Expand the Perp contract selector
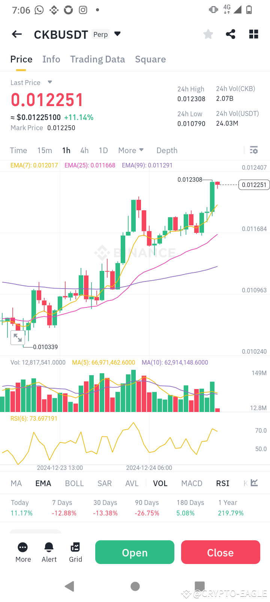 (x=117, y=33)
